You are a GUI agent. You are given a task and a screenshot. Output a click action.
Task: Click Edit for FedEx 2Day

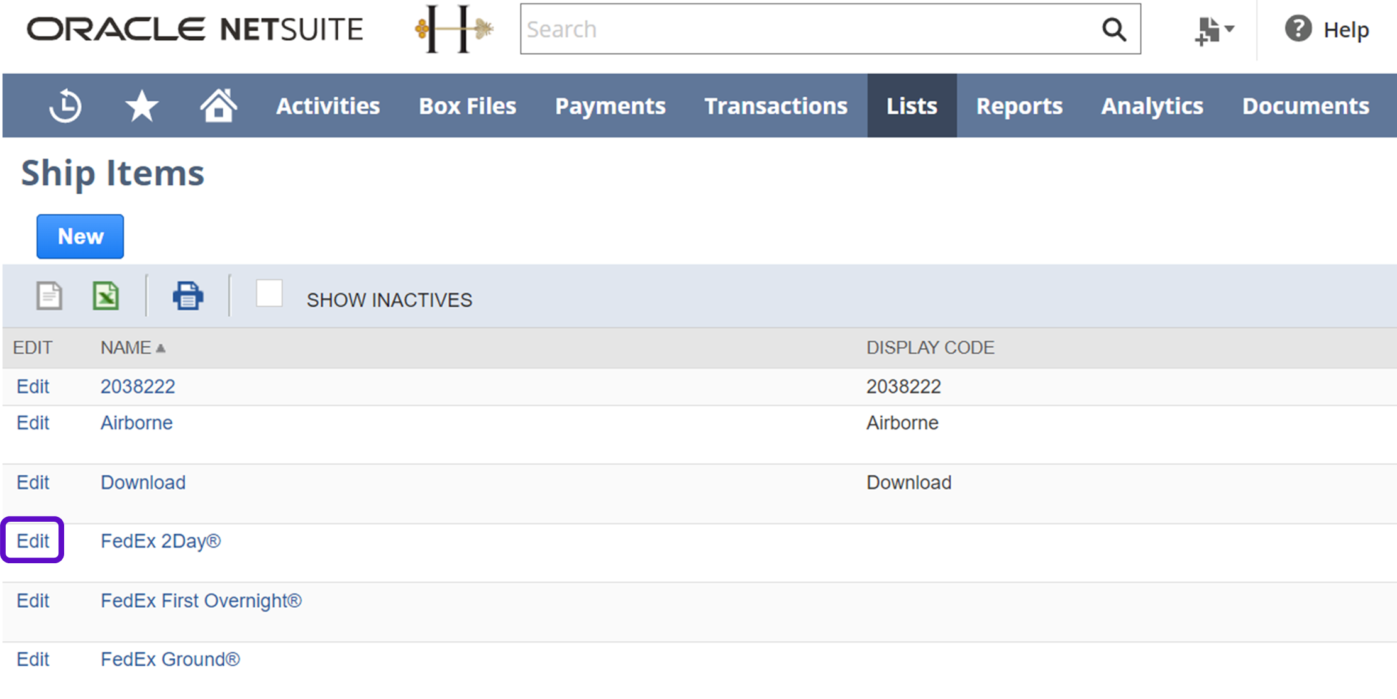pyautogui.click(x=33, y=541)
